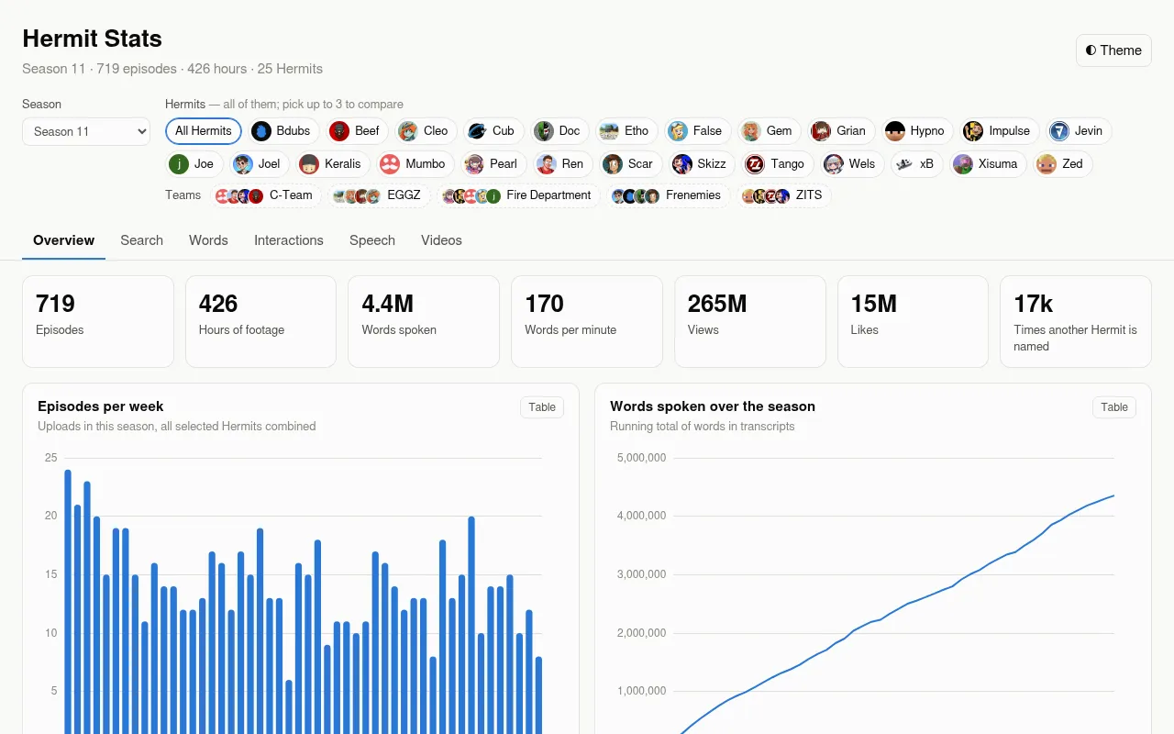Click Gem's avatar icon

pos(751,131)
